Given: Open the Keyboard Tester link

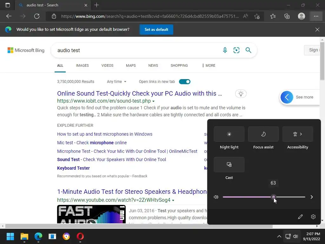Looking at the screenshot, I should [x=73, y=168].
